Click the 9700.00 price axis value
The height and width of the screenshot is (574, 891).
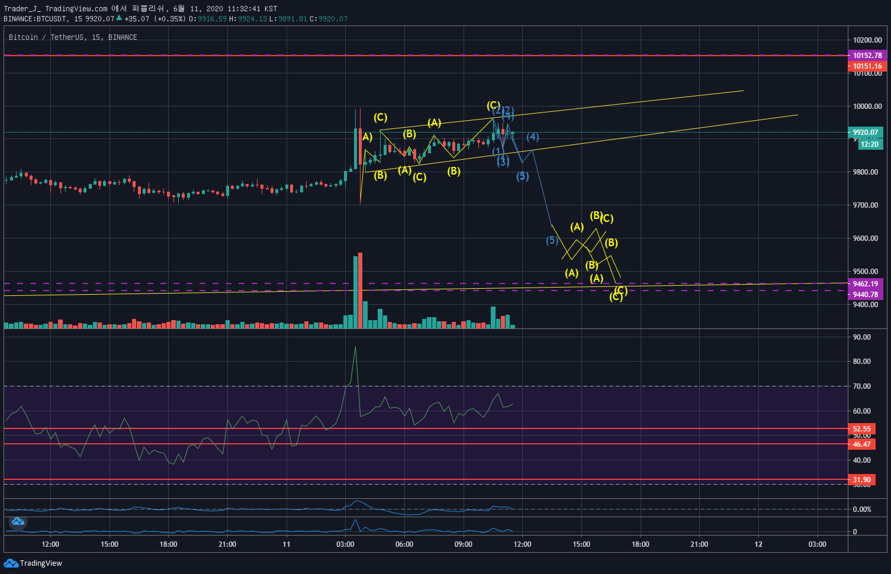click(x=866, y=205)
